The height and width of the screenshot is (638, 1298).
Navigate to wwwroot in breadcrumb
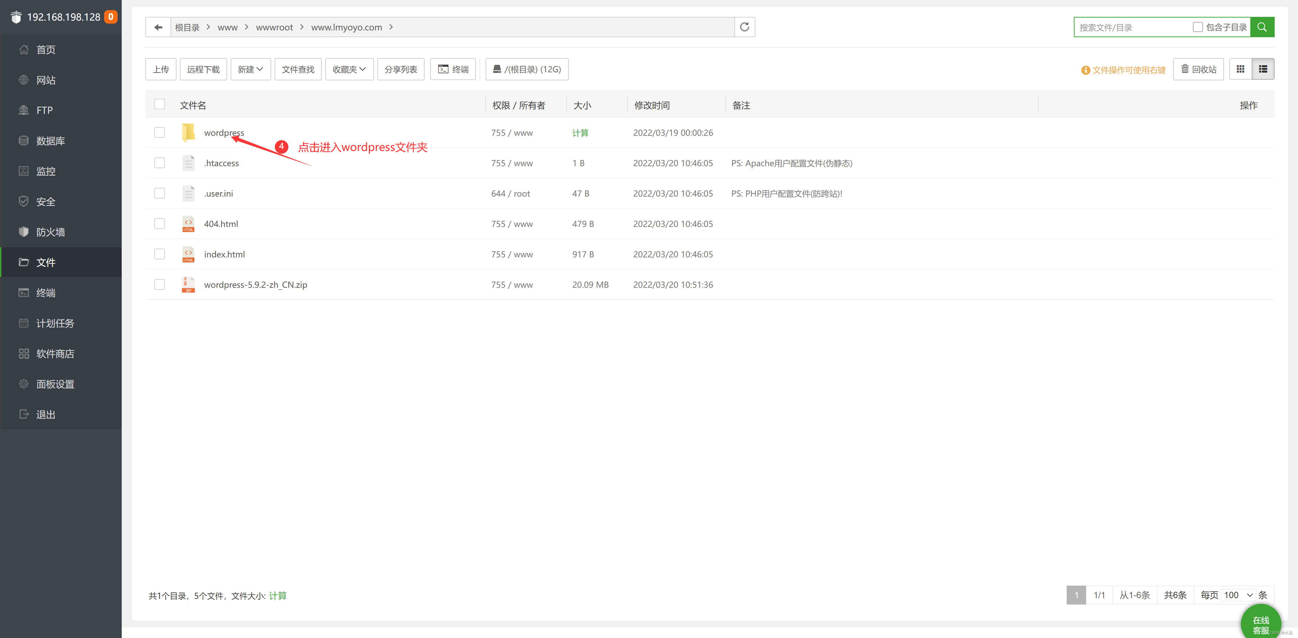click(274, 28)
